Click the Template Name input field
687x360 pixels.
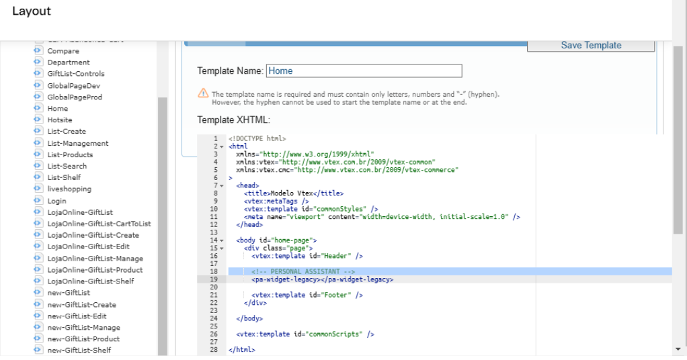coord(364,71)
